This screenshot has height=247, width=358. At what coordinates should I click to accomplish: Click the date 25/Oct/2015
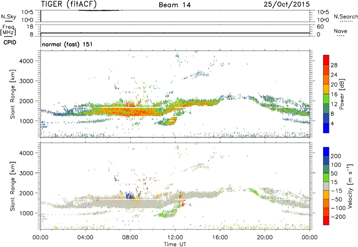(287, 4)
